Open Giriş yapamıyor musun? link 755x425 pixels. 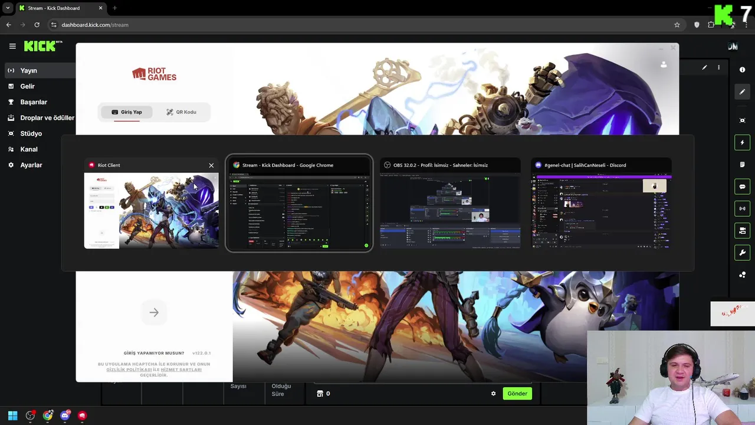[154, 353]
